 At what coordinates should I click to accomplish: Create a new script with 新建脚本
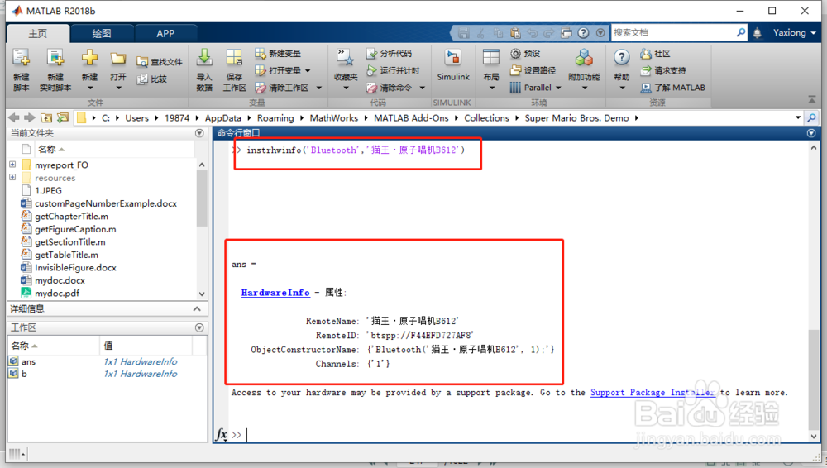click(22, 69)
